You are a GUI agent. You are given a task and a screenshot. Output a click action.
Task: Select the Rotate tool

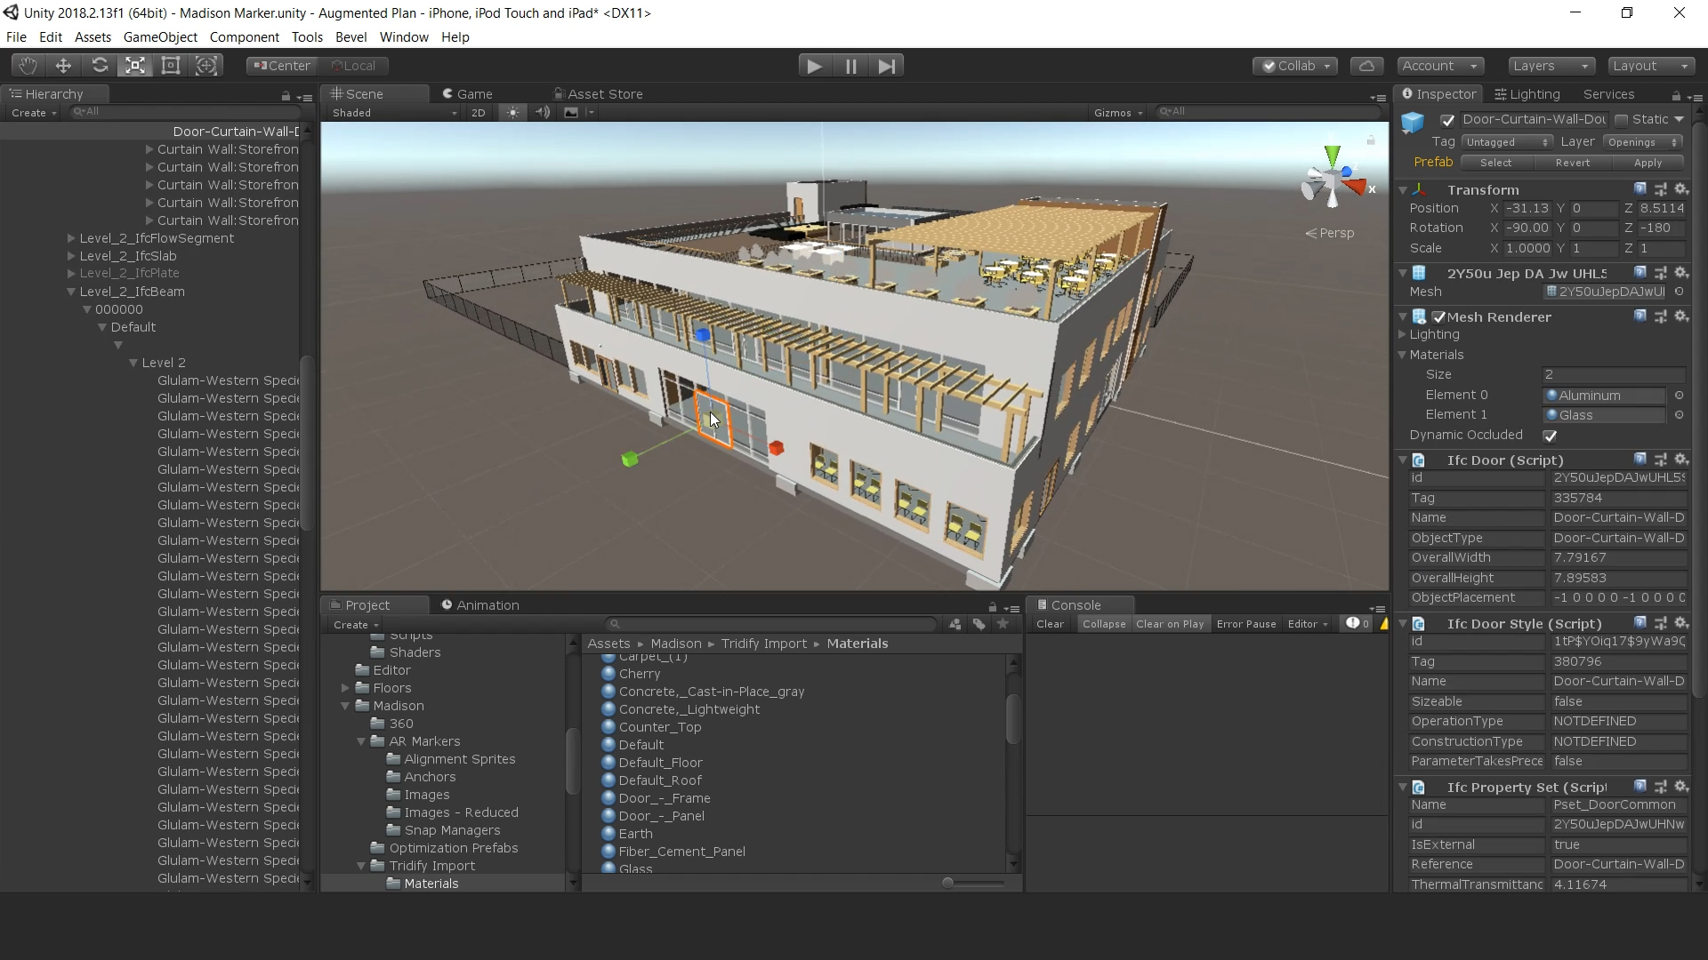100,66
